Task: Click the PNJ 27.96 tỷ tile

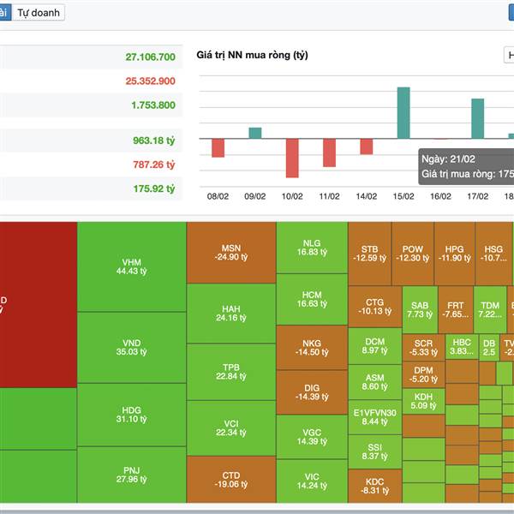Action: click(x=131, y=475)
